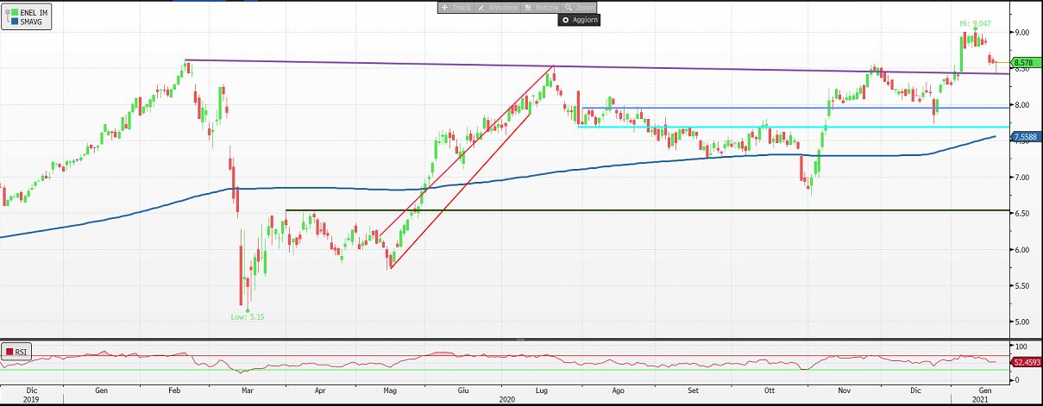Click the 52.4593 RSI value tag
The image size is (1043, 406).
click(x=1025, y=362)
